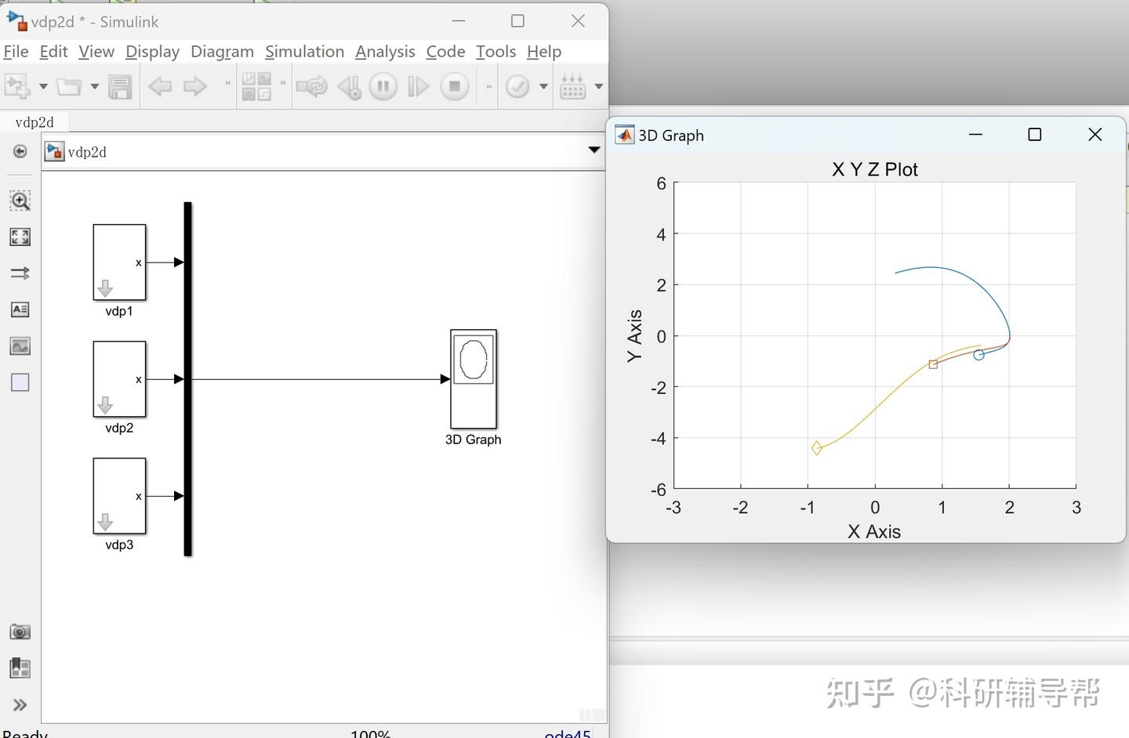Collapse the palette using the chevron
The width and height of the screenshot is (1129, 738).
[x=20, y=704]
